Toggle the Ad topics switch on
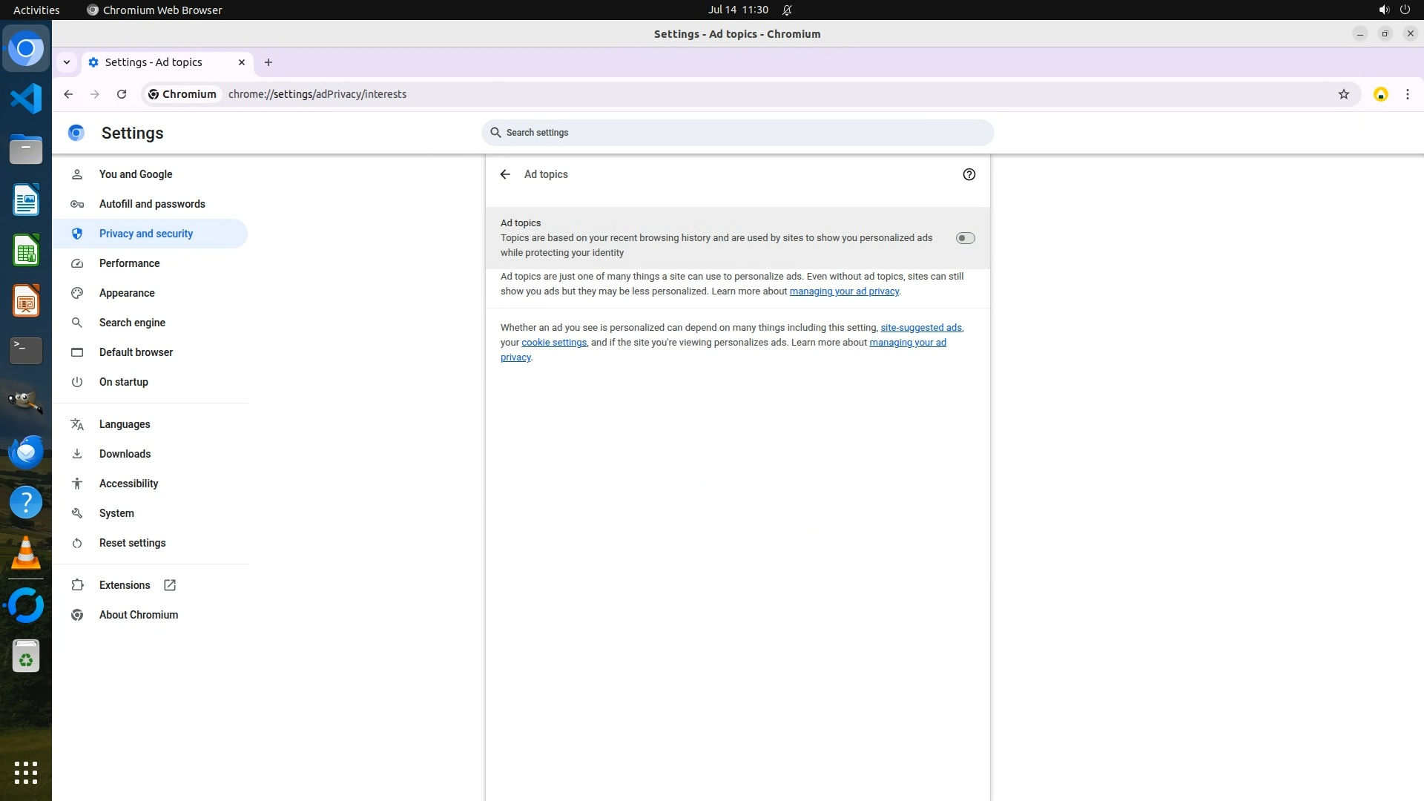 pos(965,238)
